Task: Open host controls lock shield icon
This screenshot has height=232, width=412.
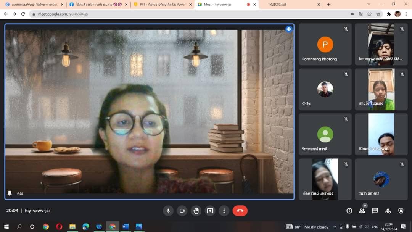Action: point(401,211)
